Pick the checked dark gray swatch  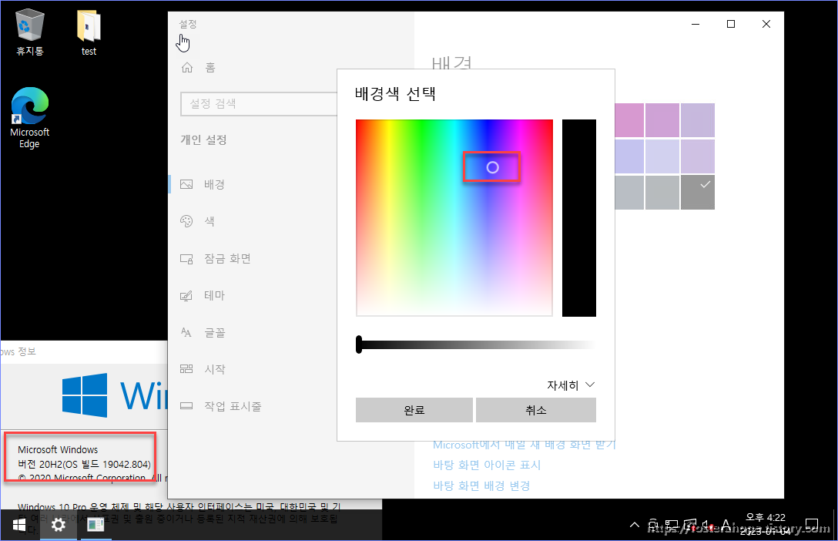698,193
